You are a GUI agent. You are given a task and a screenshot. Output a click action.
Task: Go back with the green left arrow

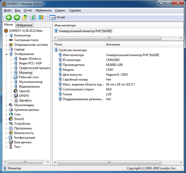9,17
